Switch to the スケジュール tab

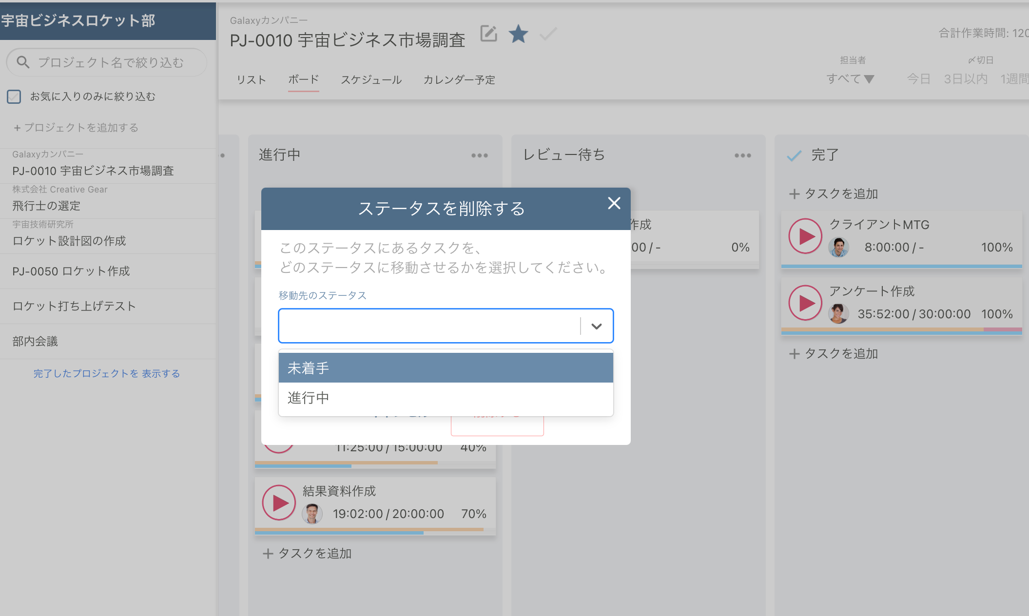point(371,79)
